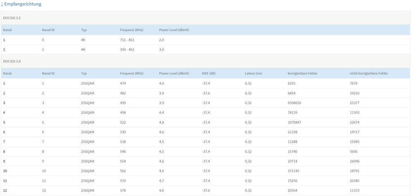Click Typ header in DOCSIS 3.0 table
413x196 pixels.
(x=84, y=73)
